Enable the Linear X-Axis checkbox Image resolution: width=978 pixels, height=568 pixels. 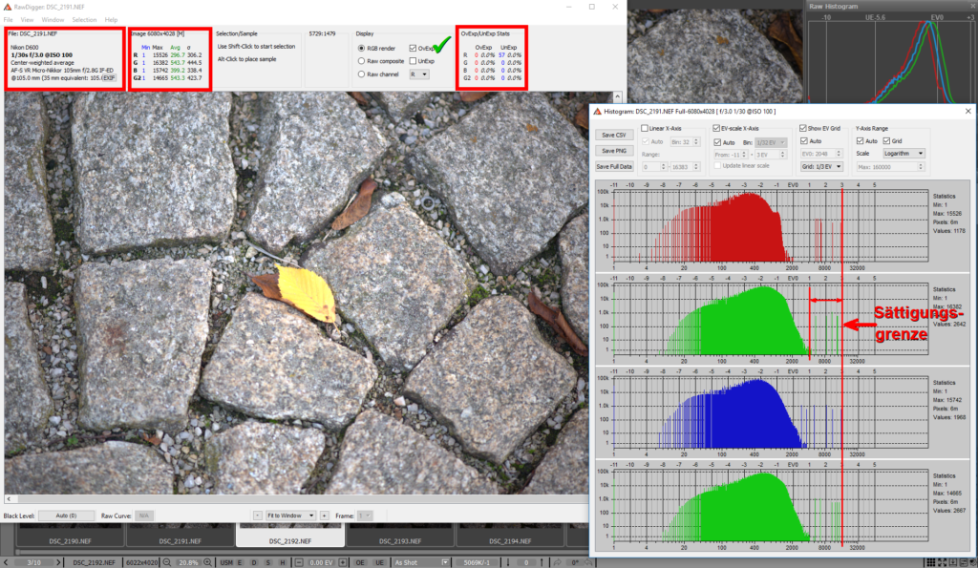647,128
